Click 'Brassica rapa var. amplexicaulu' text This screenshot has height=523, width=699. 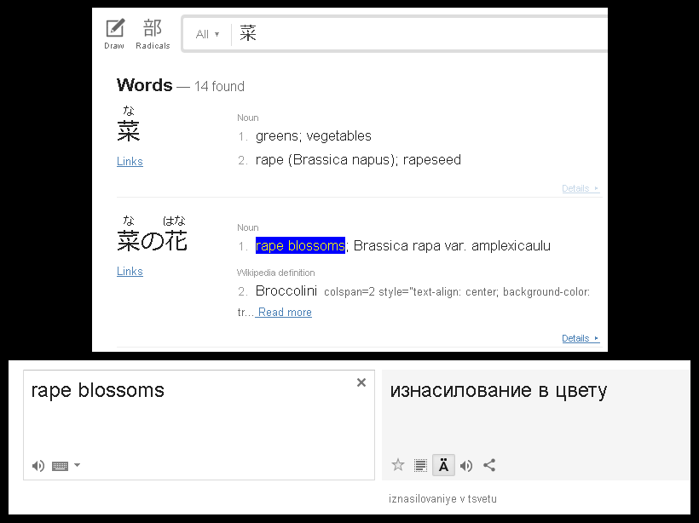pyautogui.click(x=452, y=245)
